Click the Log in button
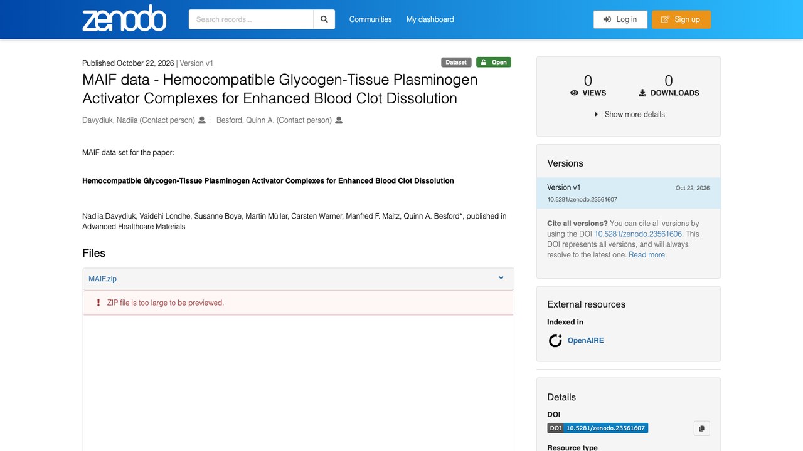 [x=620, y=19]
